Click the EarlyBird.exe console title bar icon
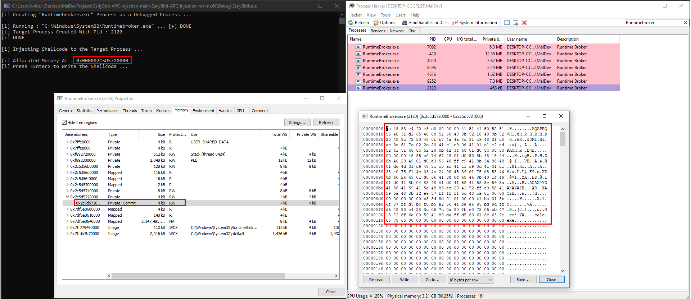Image resolution: width=691 pixels, height=299 pixels. tap(7, 6)
